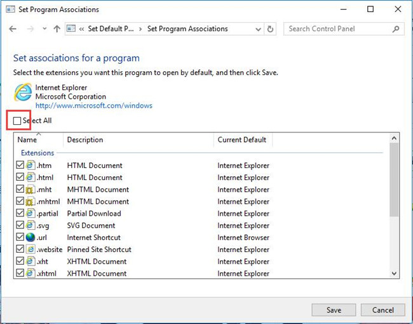
Task: Click the Internet Browser default entry
Action: pos(243,237)
